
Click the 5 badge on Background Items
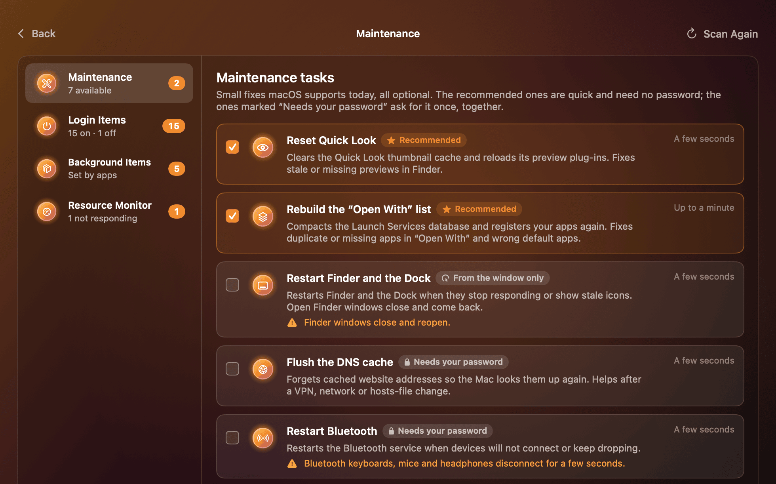point(177,169)
